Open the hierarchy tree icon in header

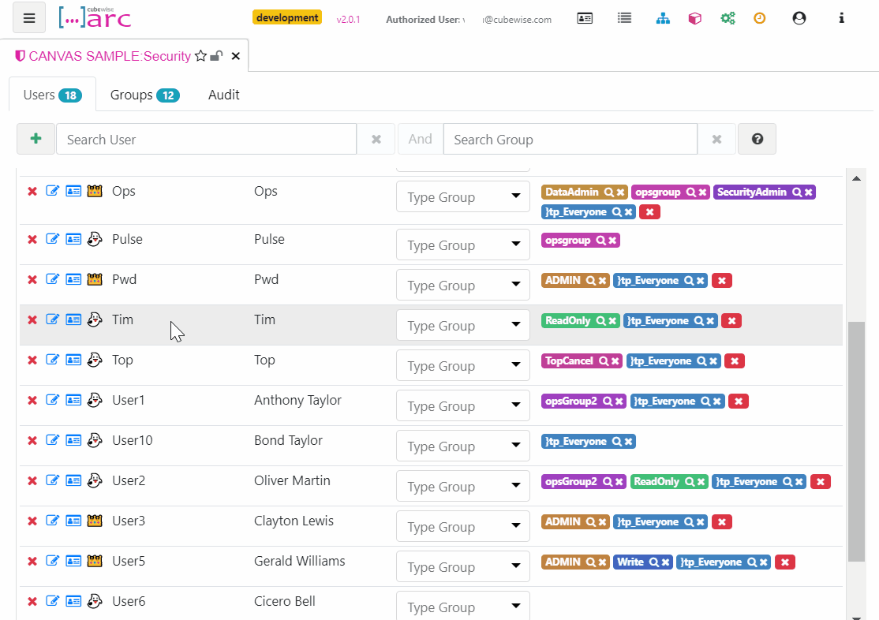pyautogui.click(x=663, y=18)
